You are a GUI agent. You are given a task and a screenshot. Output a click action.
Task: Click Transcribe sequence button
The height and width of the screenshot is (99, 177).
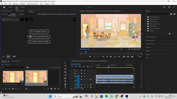coord(39,32)
